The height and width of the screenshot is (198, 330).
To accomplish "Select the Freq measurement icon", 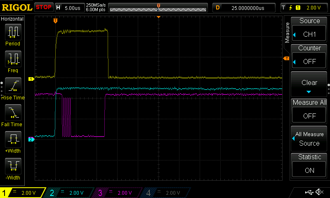I will pyautogui.click(x=13, y=59).
